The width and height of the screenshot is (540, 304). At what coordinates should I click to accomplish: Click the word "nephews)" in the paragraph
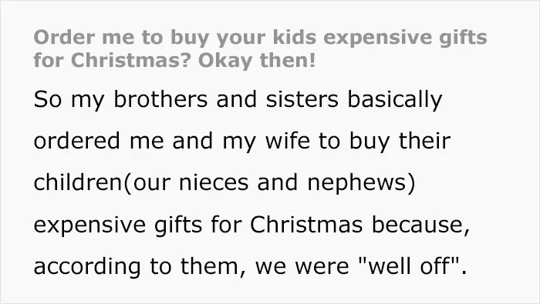(x=361, y=184)
